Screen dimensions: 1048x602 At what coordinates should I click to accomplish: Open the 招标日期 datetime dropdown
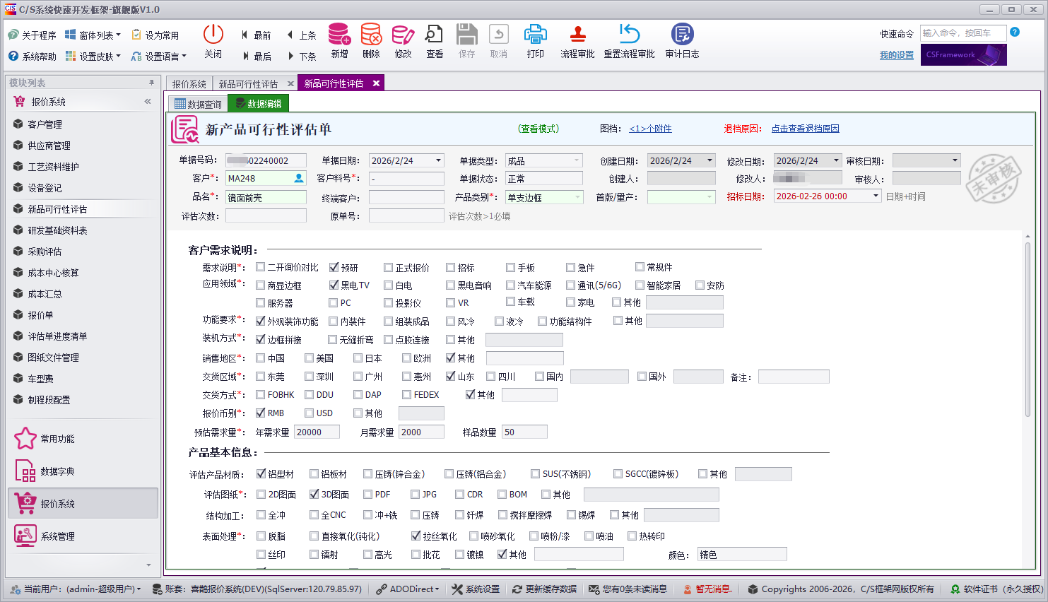(876, 196)
